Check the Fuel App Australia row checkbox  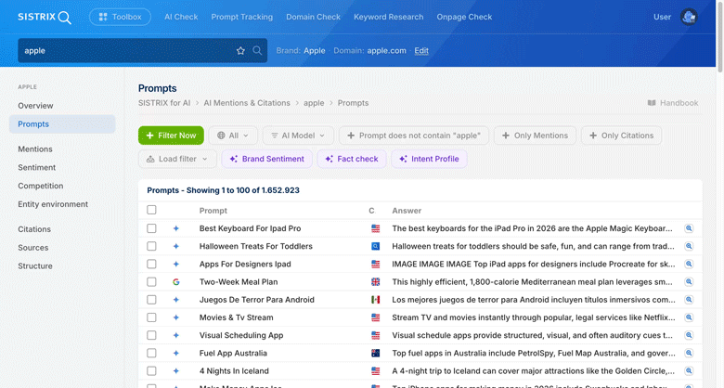[151, 354]
